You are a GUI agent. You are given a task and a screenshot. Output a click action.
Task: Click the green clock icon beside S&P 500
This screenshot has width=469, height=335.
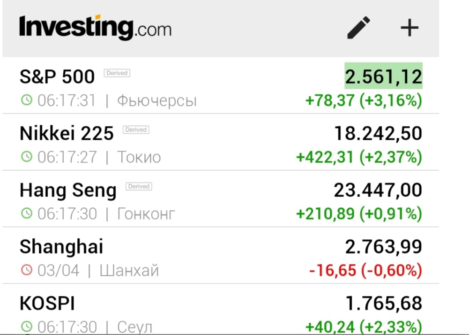27,100
